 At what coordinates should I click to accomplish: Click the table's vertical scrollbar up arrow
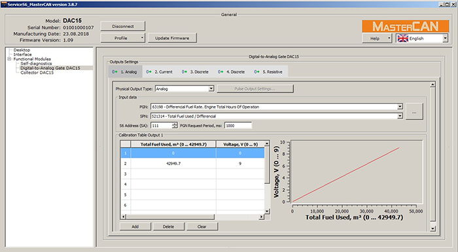(x=267, y=144)
